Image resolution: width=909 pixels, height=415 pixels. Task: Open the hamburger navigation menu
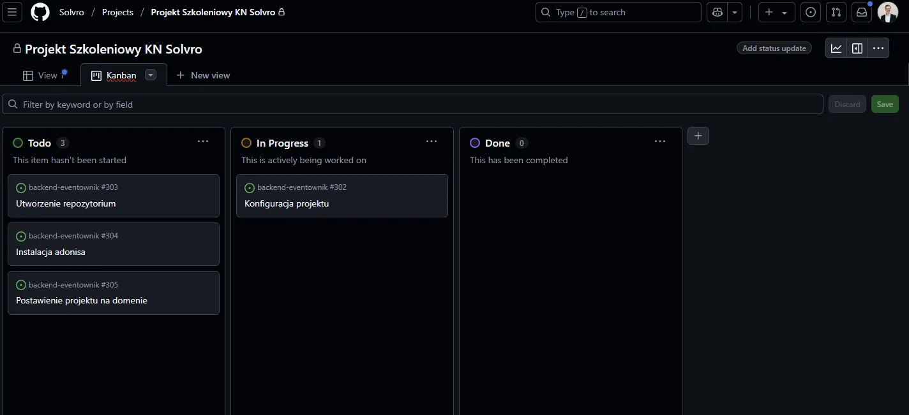(x=13, y=12)
